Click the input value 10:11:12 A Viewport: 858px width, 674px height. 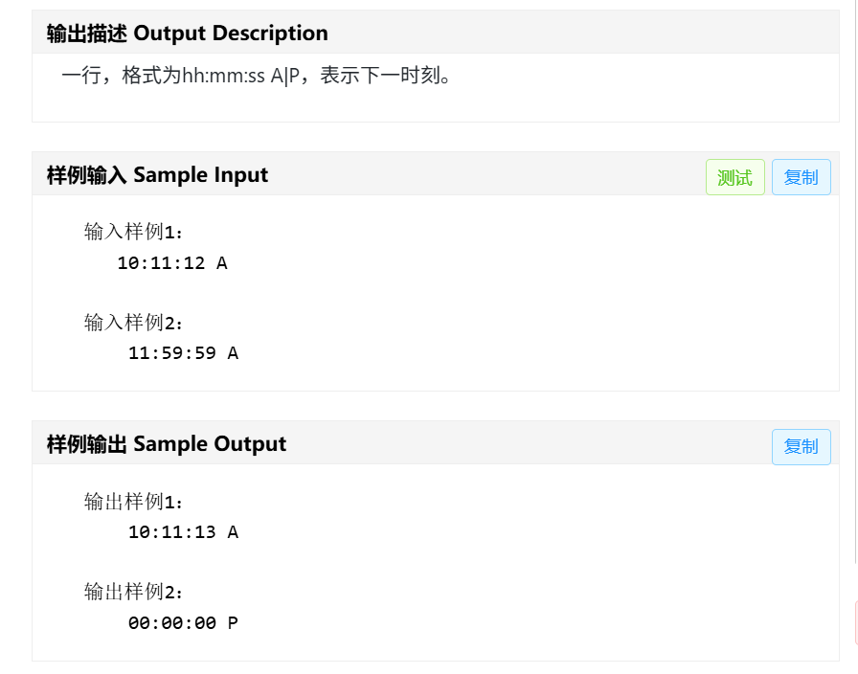tap(172, 263)
